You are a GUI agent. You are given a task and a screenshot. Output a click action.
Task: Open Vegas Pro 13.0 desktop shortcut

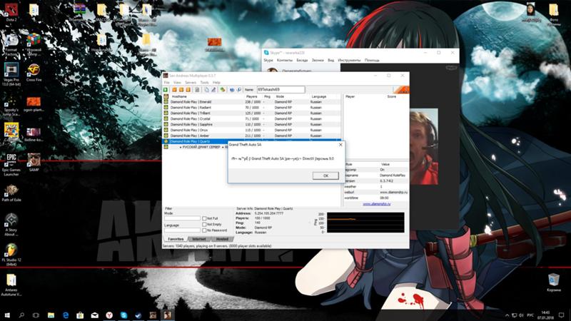11,74
